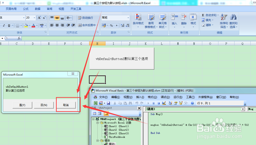Expand fill color dropdown arrow
This screenshot has width=256, height=145.
tap(29, 25)
